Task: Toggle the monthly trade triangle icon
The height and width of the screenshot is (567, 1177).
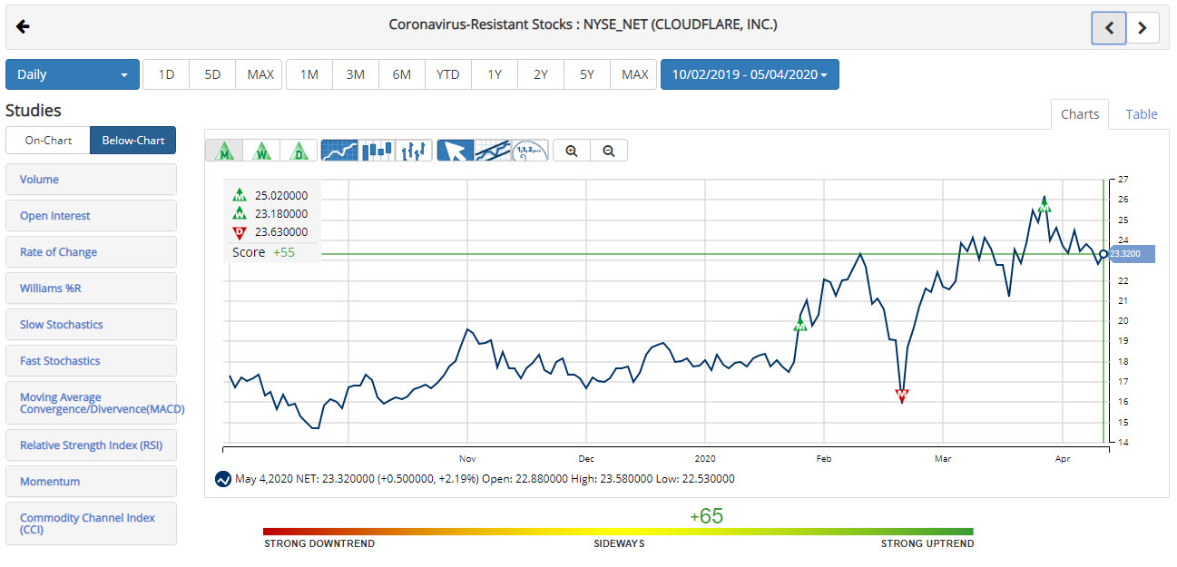Action: click(224, 151)
